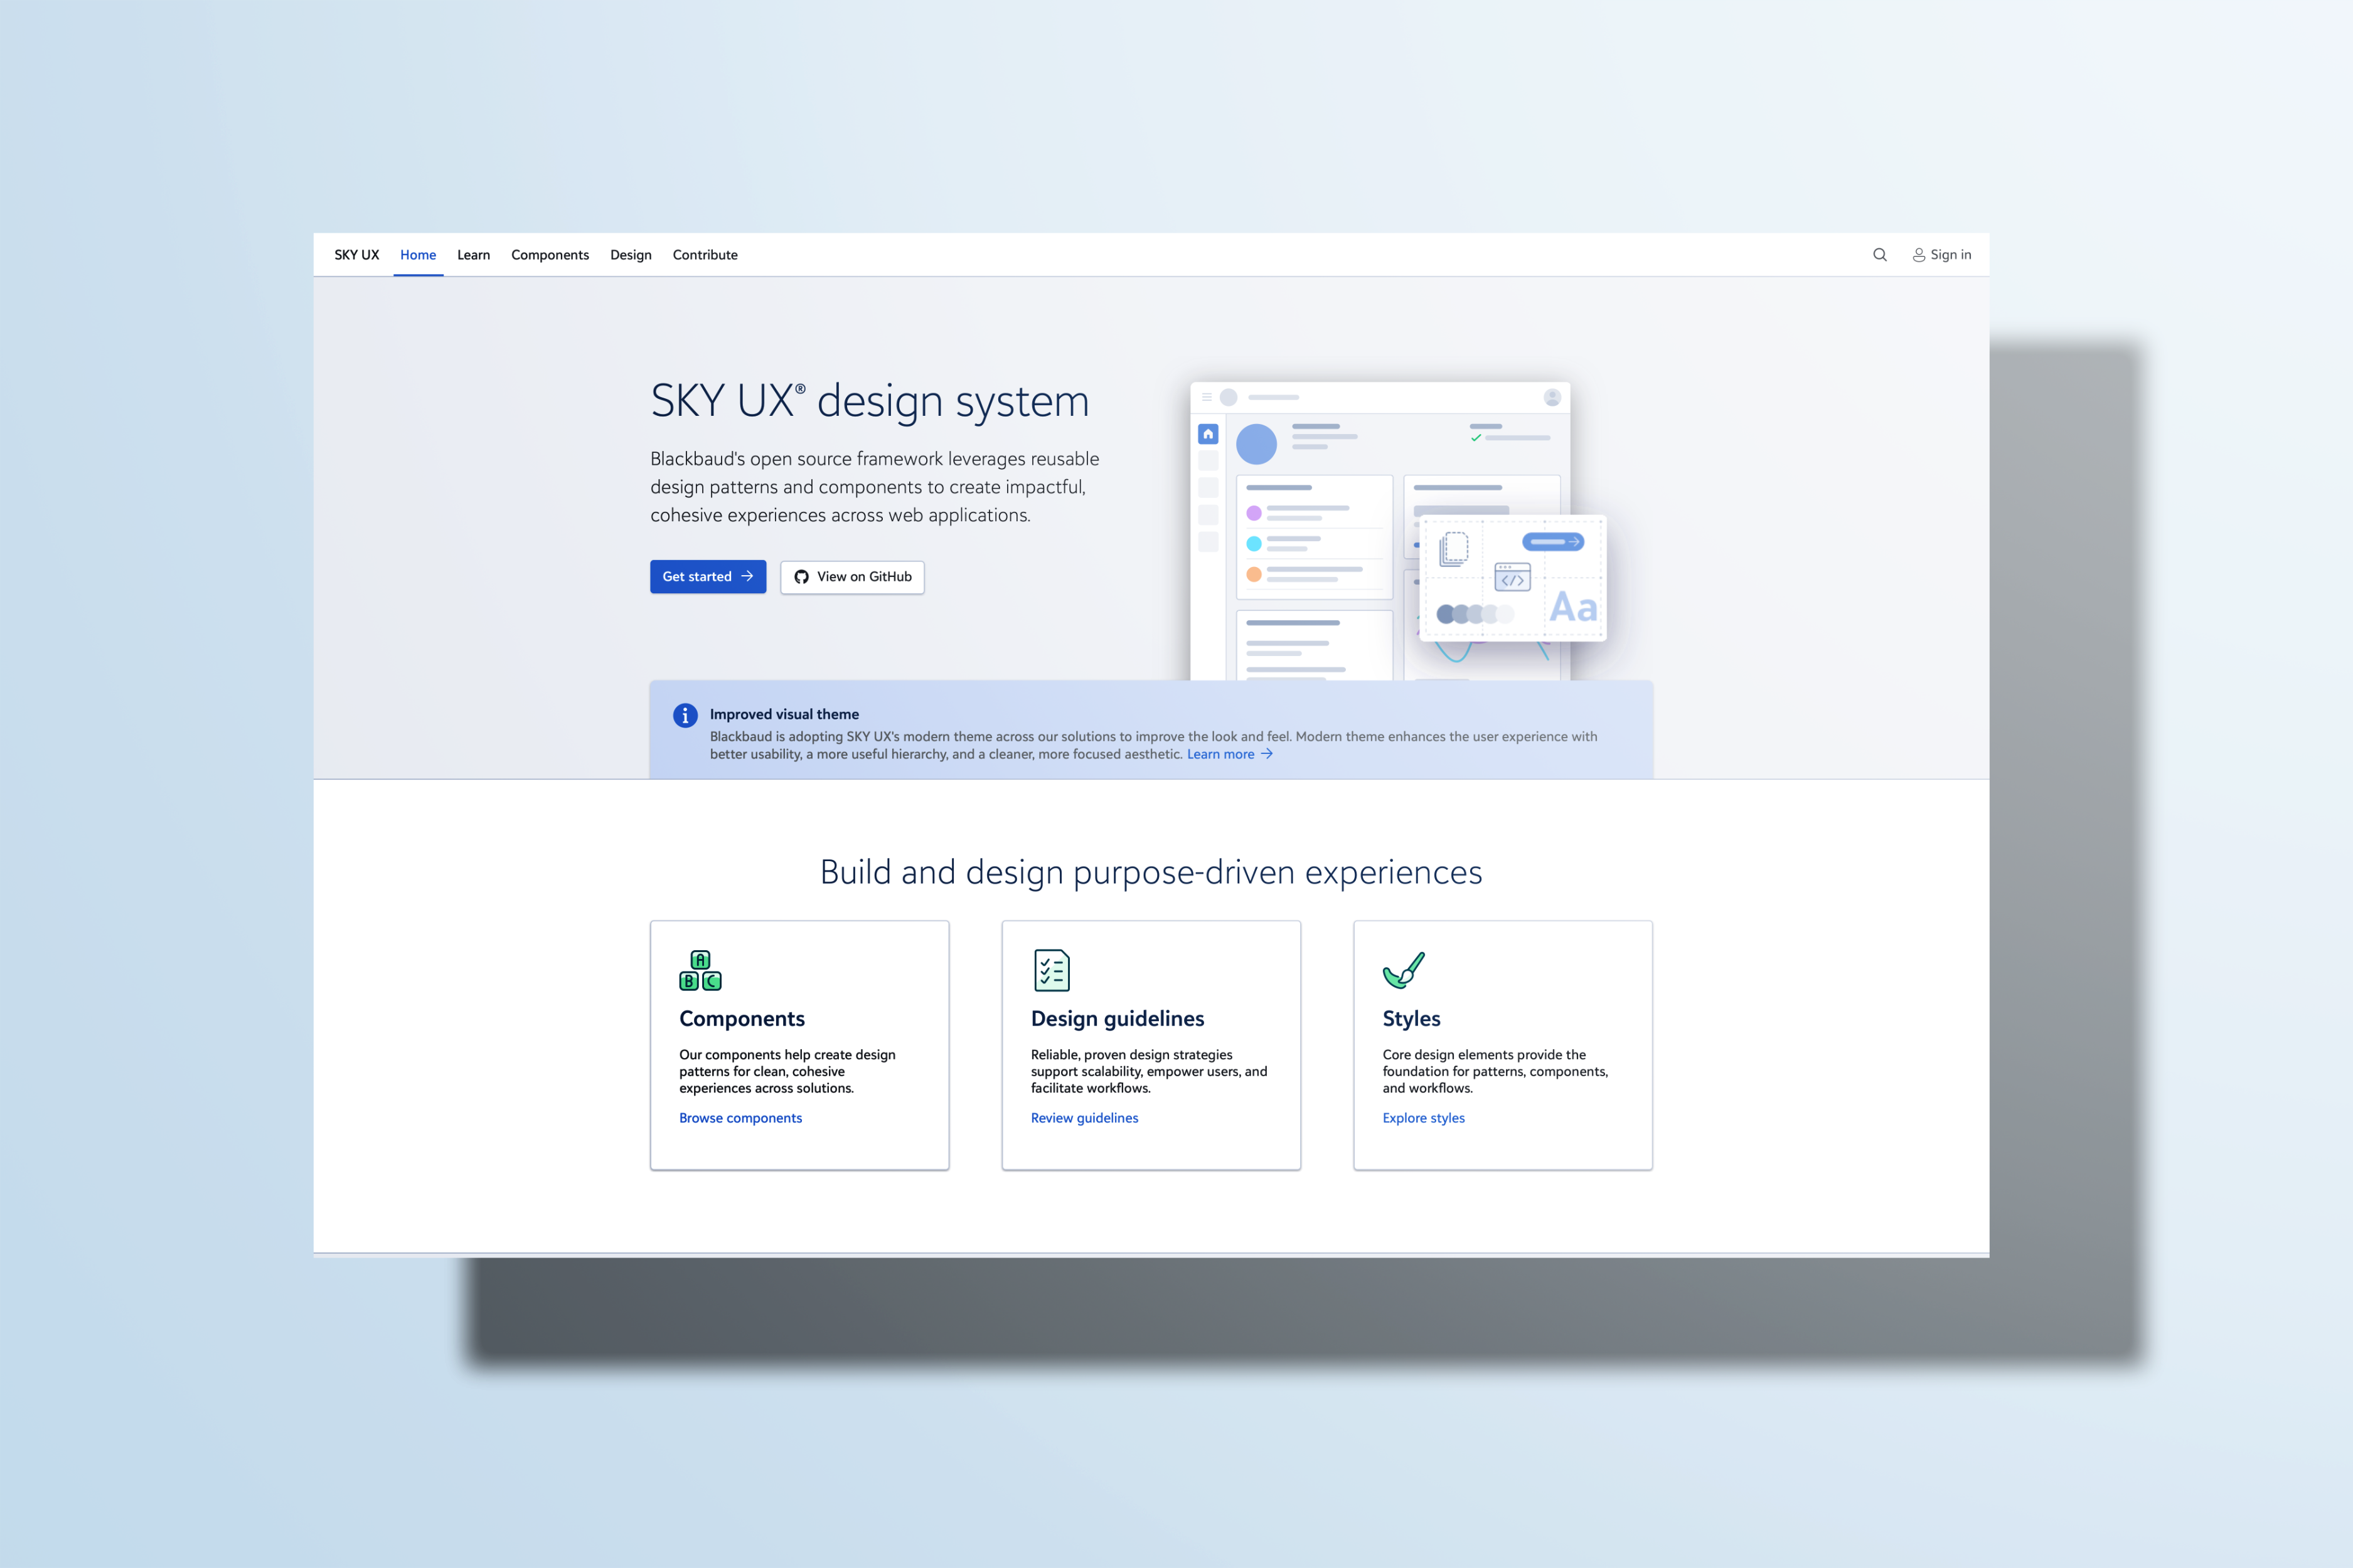Open the Components navigation item

pyautogui.click(x=550, y=255)
